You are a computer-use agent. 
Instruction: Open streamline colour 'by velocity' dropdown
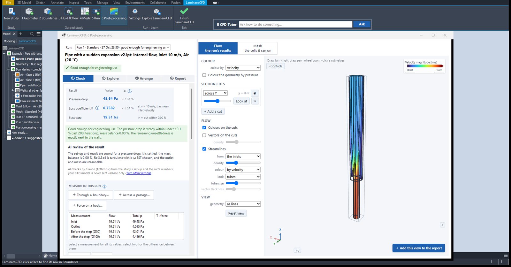(243, 170)
